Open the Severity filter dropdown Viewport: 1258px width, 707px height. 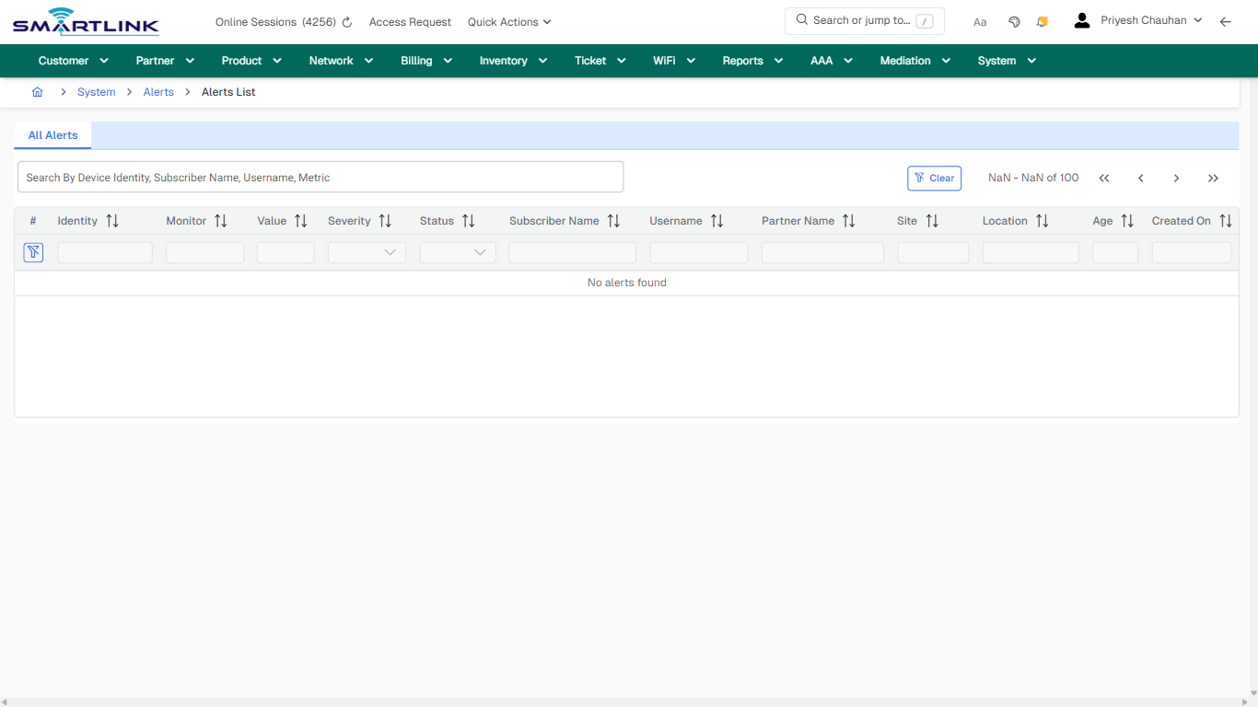[x=367, y=251]
